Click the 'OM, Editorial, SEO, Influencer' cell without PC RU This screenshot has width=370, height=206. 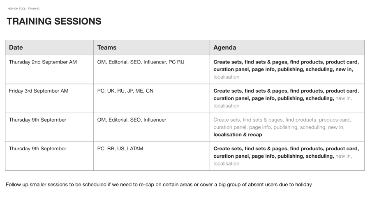tap(132, 120)
